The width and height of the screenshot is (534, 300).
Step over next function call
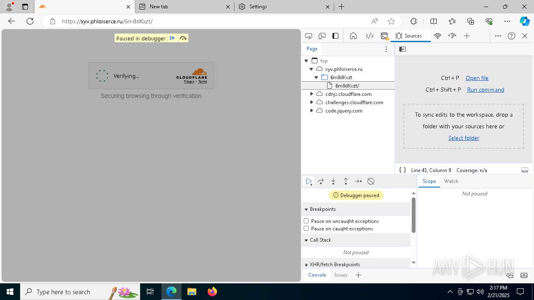(321, 181)
